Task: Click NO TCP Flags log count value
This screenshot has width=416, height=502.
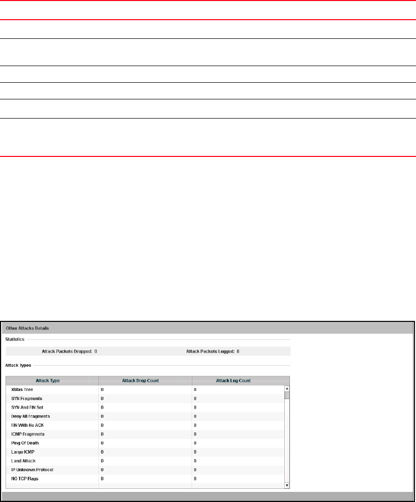Action: 195,479
